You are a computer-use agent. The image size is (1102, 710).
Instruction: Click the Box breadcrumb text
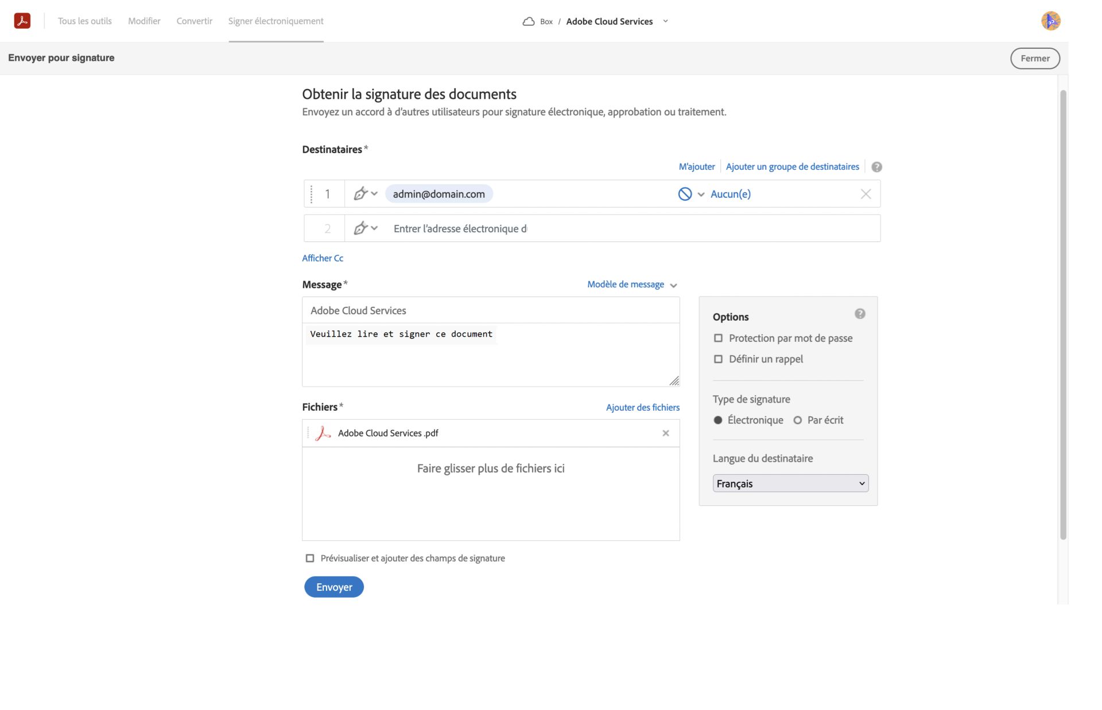pyautogui.click(x=546, y=22)
